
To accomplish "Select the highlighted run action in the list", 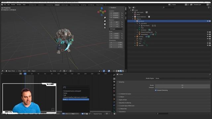I will [76, 99].
